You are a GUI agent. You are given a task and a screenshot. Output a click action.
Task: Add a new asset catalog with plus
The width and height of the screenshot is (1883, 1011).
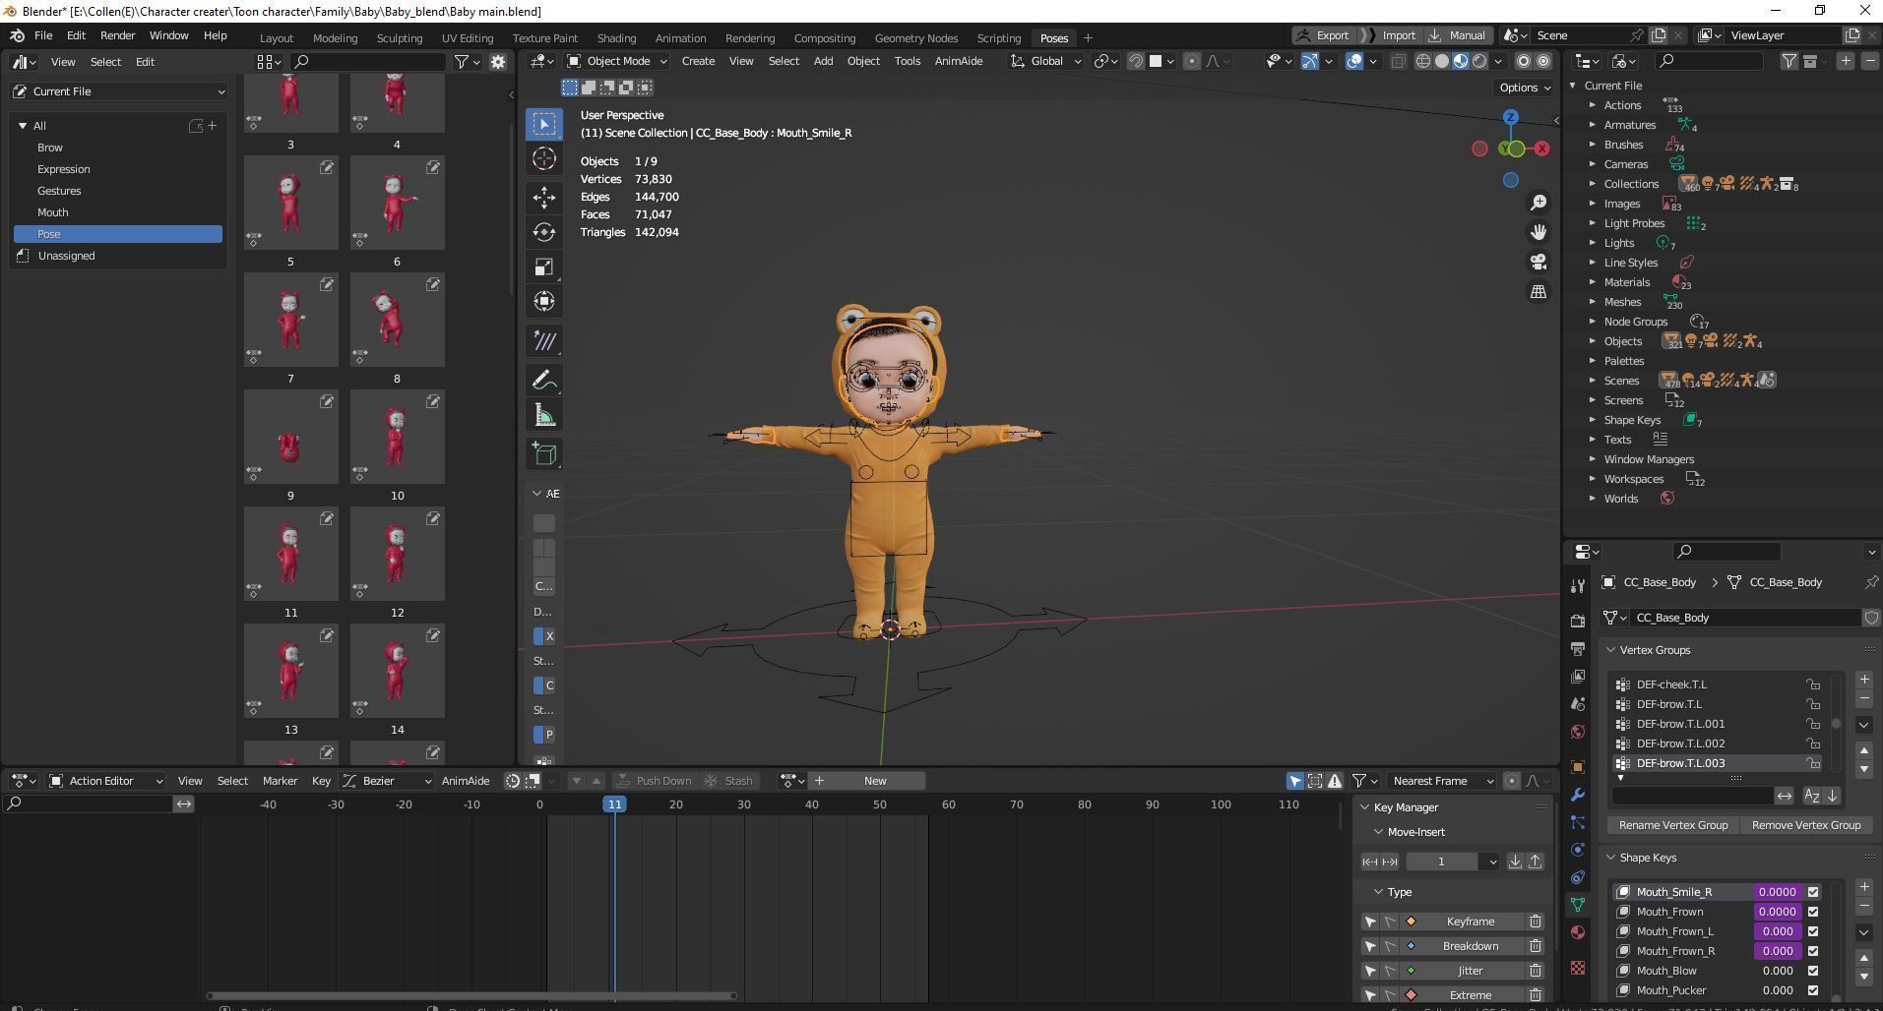[x=212, y=126]
